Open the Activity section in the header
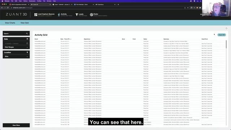The height and width of the screenshot is (130, 231). click(x=65, y=14)
